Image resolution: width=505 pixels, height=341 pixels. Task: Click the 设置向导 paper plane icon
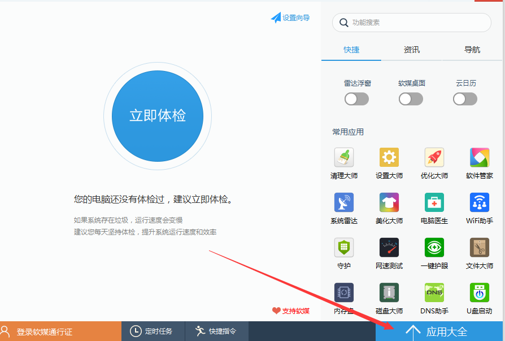click(x=276, y=17)
